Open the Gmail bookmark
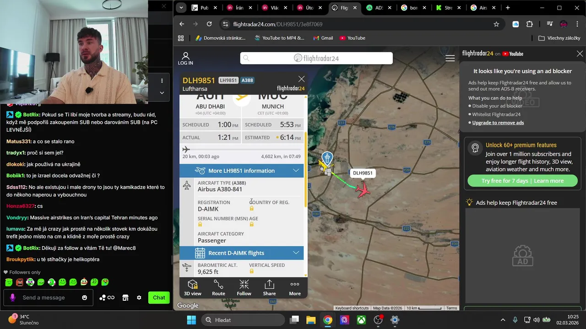This screenshot has width=586, height=329. [323, 38]
